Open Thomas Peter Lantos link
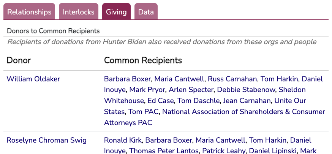The width and height of the screenshot is (332, 154). coord(164,151)
